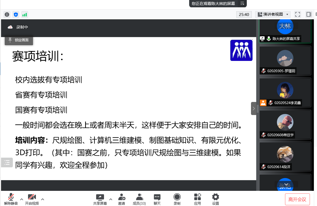Image resolution: width=317 pixels, height=206 pixels.
Task: Open the 演讲者视图 view dropdown
Action: (273, 14)
